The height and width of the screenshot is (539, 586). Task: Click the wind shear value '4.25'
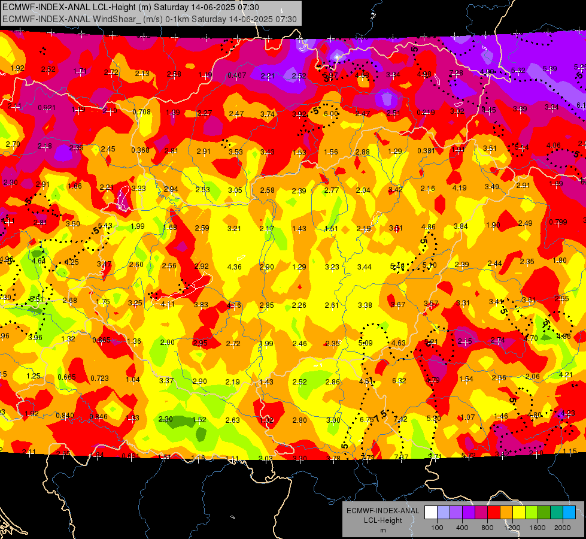pyautogui.click(x=71, y=262)
